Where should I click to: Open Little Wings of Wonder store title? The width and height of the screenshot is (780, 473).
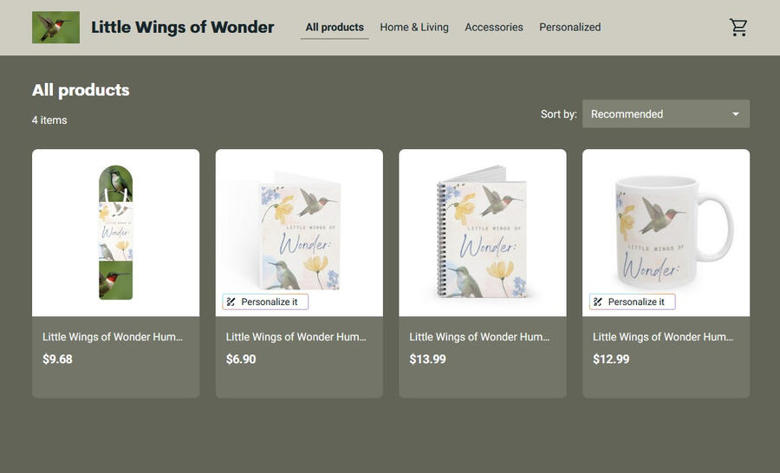click(183, 27)
